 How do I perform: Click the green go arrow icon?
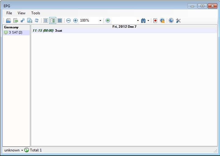coord(108,21)
